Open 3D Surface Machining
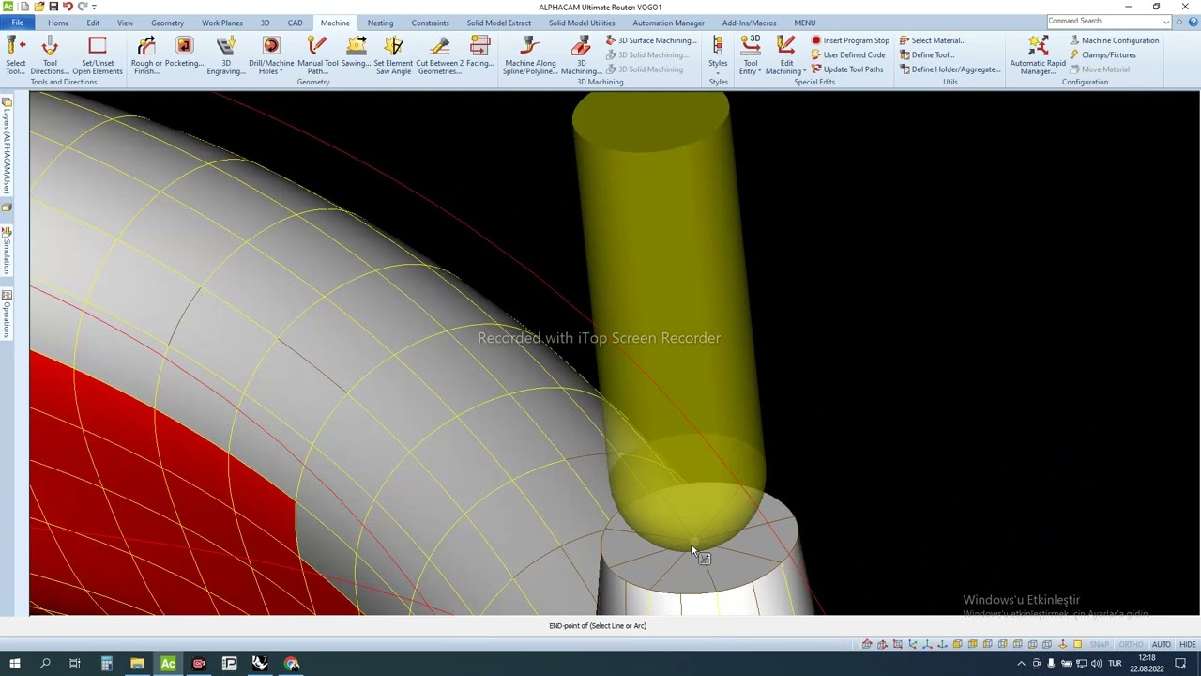 coord(651,40)
